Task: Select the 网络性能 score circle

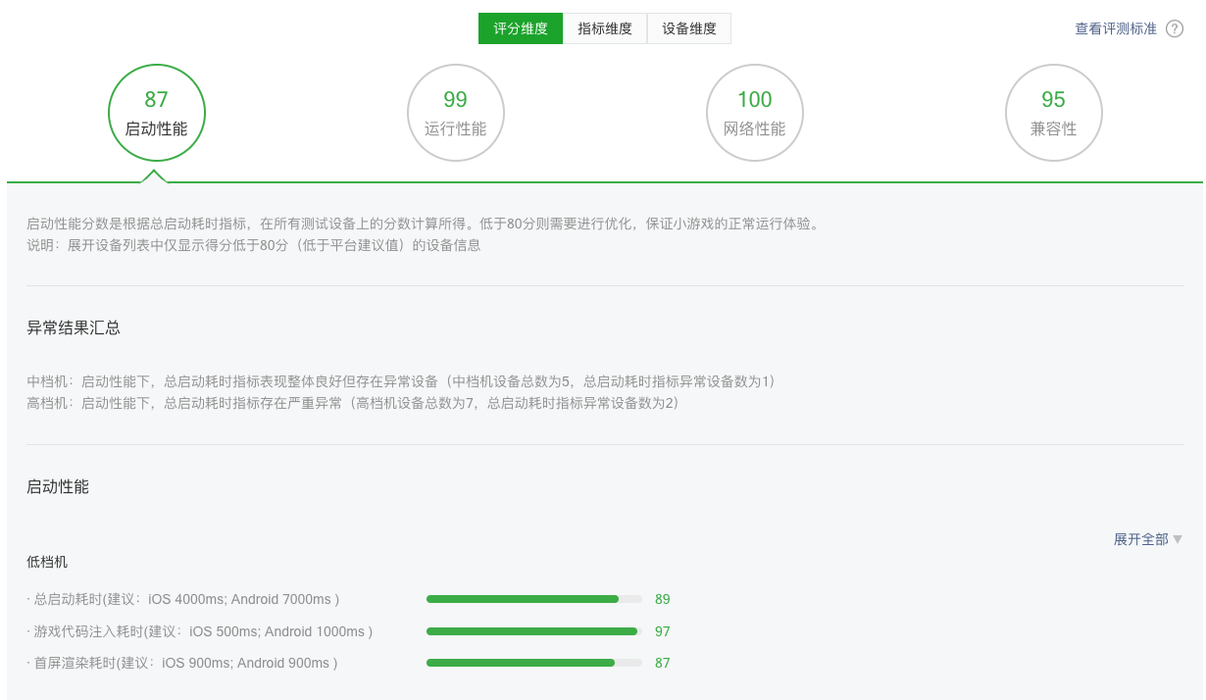Action: tap(755, 113)
